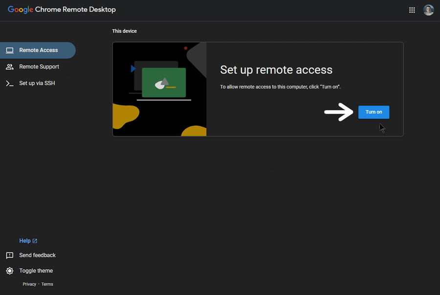Click the Help external-link icon

click(x=35, y=241)
